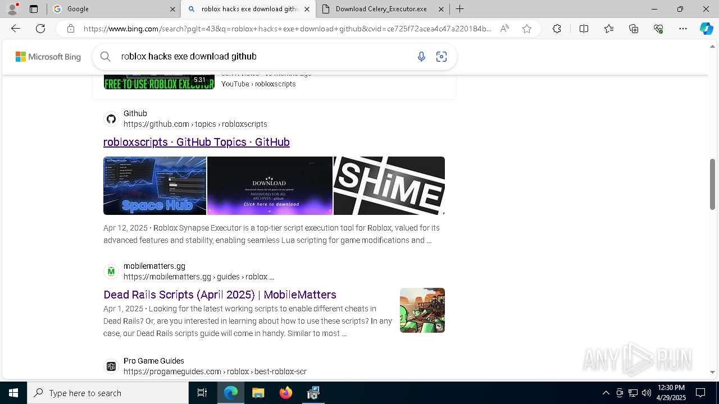Open mobilematters.gg guides URL
Image resolution: width=719 pixels, height=404 pixels.
(x=199, y=277)
